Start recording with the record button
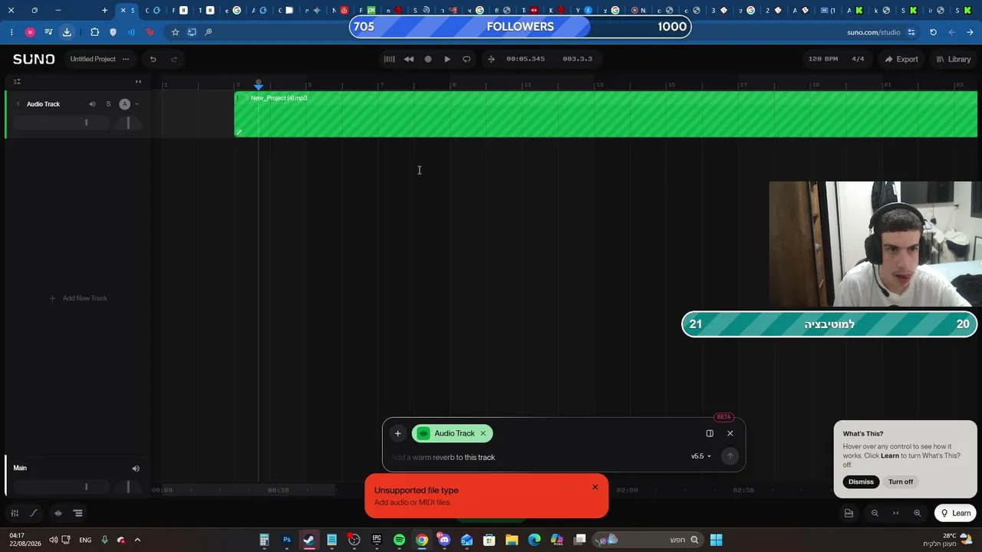 tap(428, 59)
